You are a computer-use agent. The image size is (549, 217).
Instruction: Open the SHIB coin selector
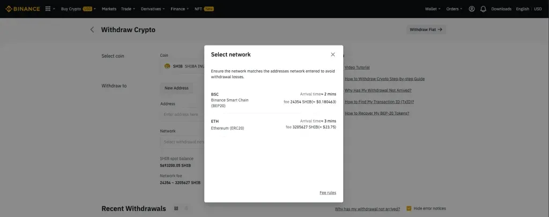coord(182,66)
